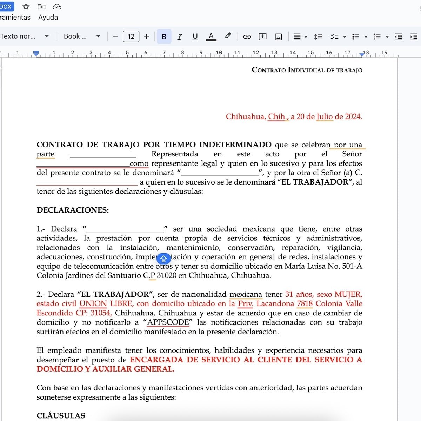Increase the font size with the plus button
The height and width of the screenshot is (421, 421).
pos(146,36)
